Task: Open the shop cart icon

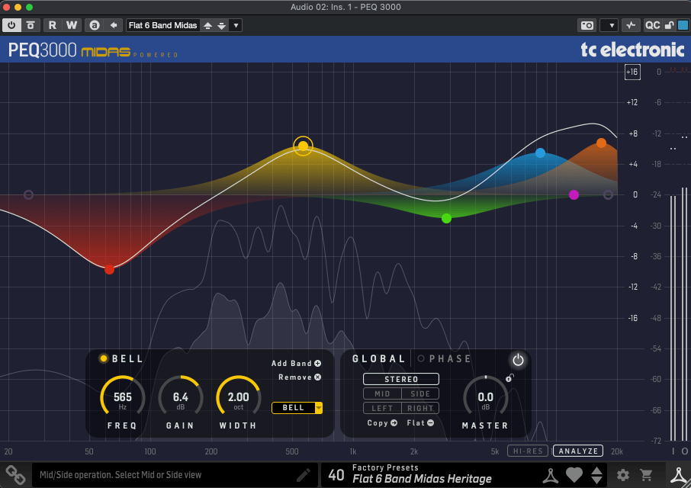Action: 646,475
